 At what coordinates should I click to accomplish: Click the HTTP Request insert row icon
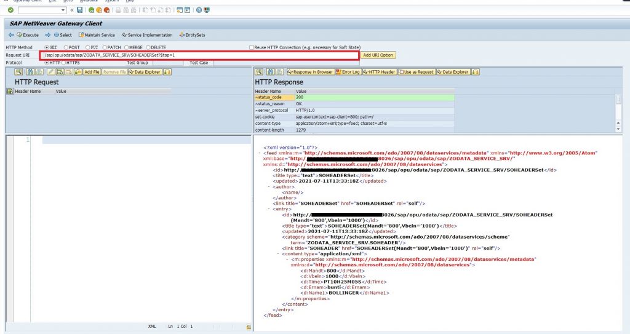click(60, 72)
